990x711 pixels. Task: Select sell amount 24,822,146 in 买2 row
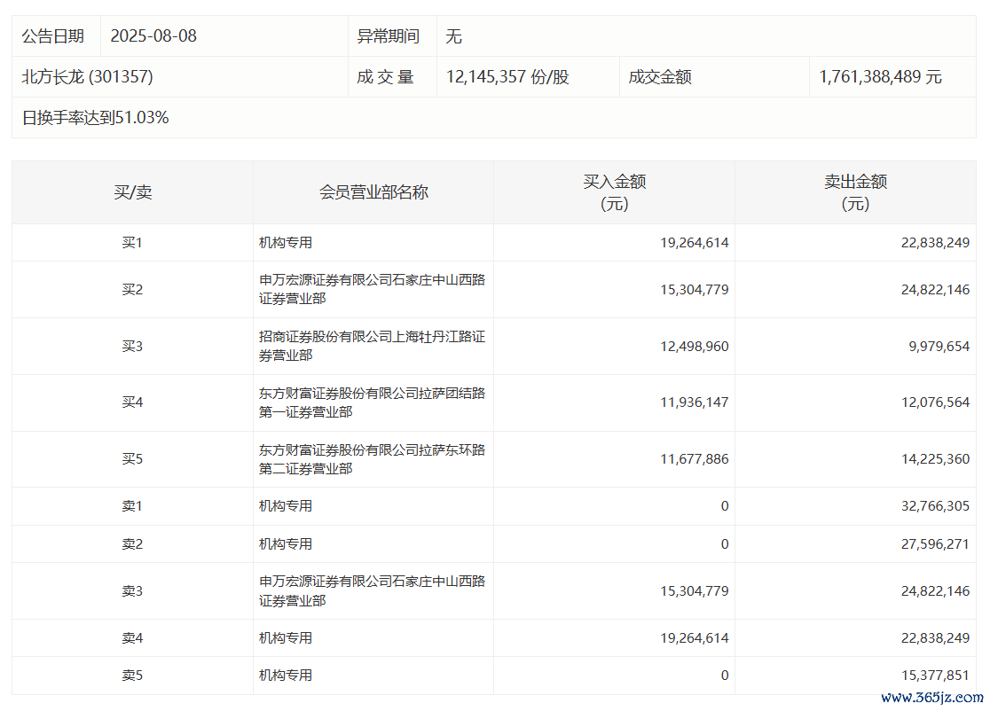[935, 290]
